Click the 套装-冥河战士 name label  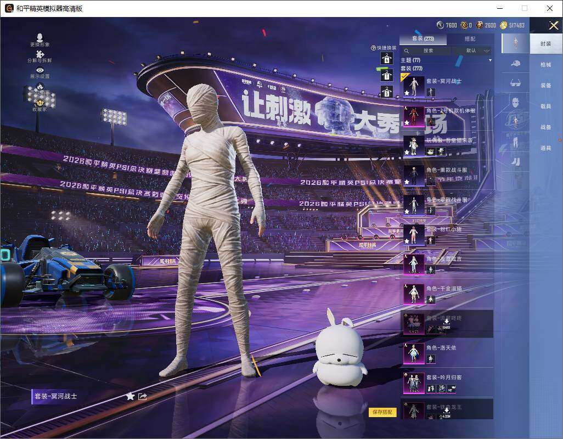(56, 396)
